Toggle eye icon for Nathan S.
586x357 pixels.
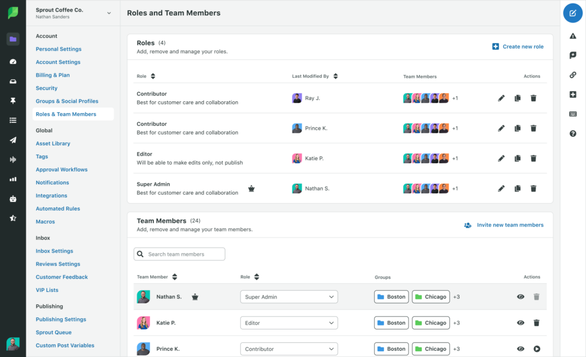[x=520, y=297]
